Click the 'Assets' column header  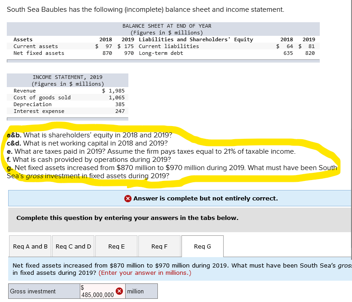(x=23, y=39)
